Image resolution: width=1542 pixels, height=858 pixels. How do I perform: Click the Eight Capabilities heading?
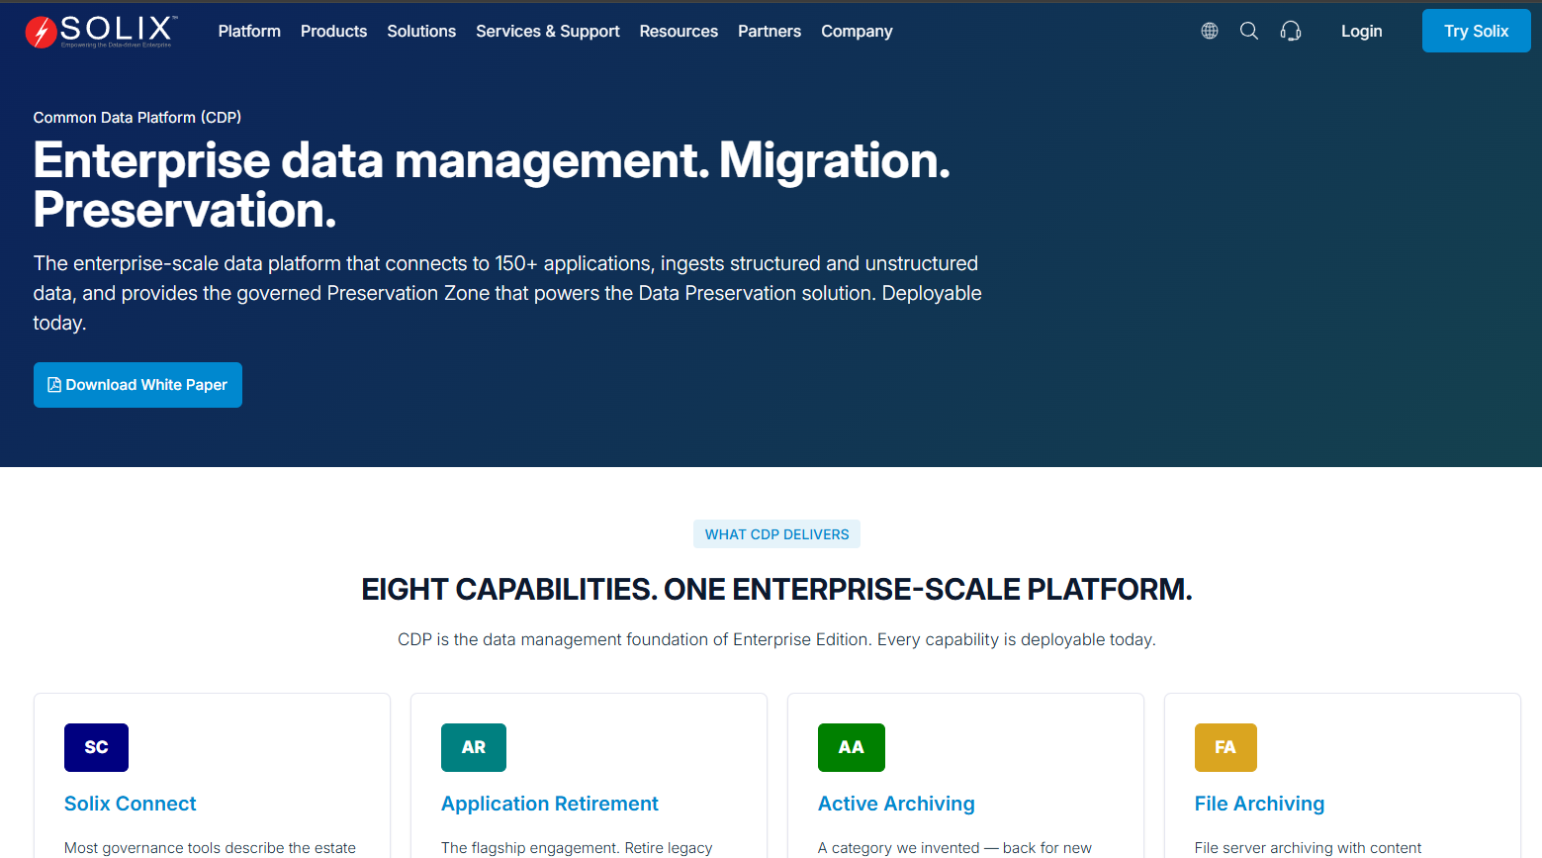[x=776, y=589]
